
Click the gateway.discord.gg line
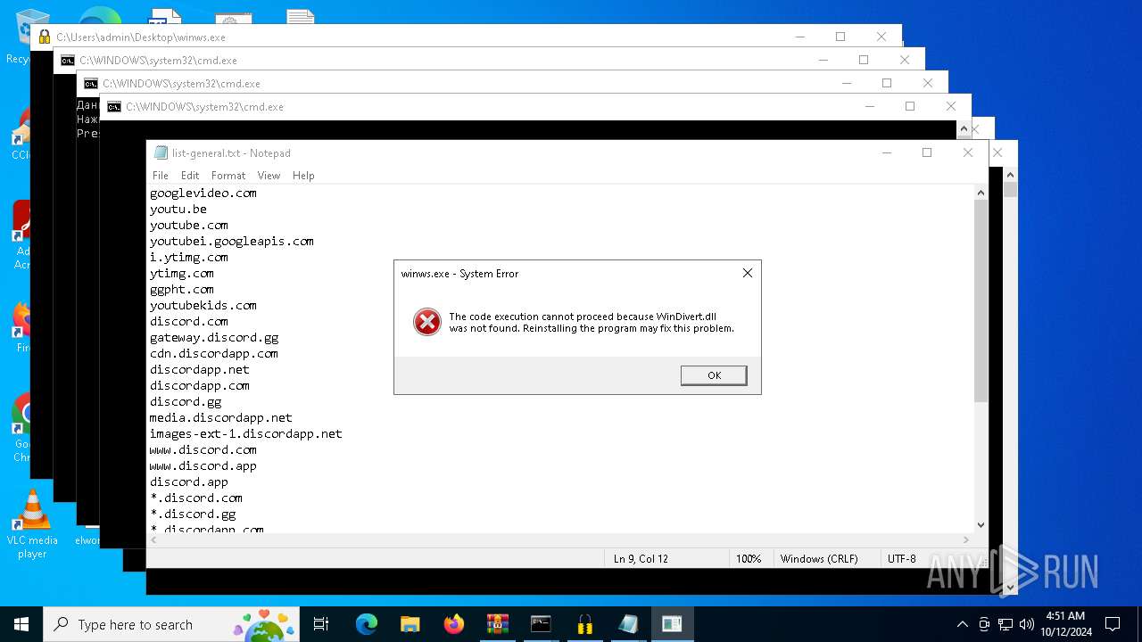(214, 337)
